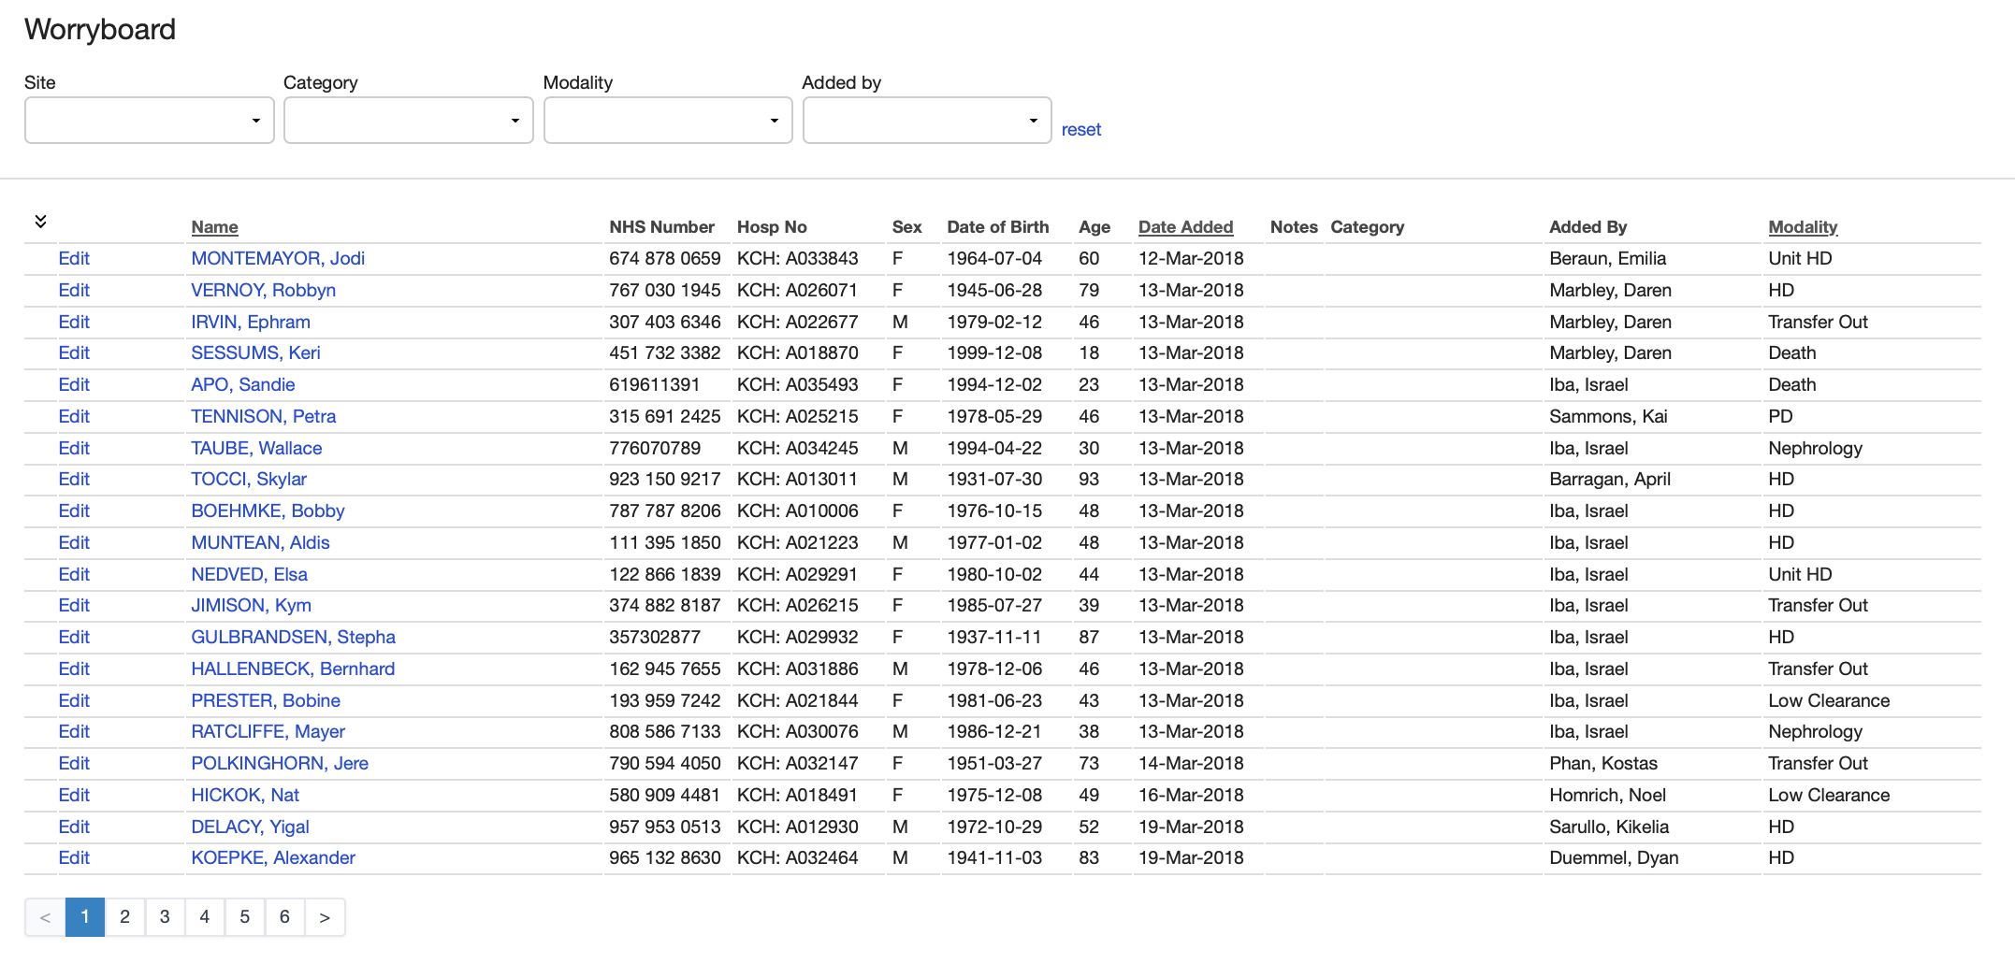Open patient KOEPKE, Alexander
Image resolution: width=2015 pixels, height=978 pixels.
pyautogui.click(x=273, y=858)
